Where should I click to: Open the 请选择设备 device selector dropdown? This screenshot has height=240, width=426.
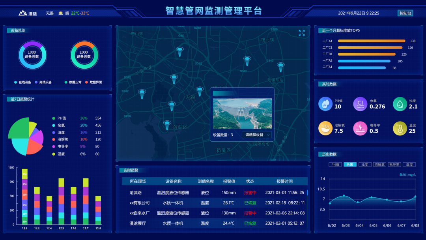tap(257, 135)
